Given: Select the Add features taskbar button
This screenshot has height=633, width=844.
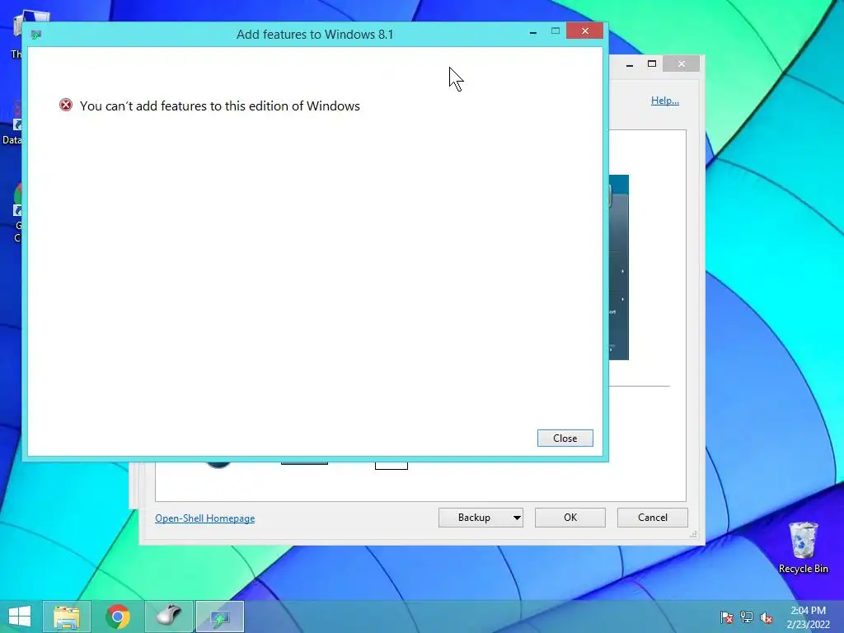Looking at the screenshot, I should point(219,617).
